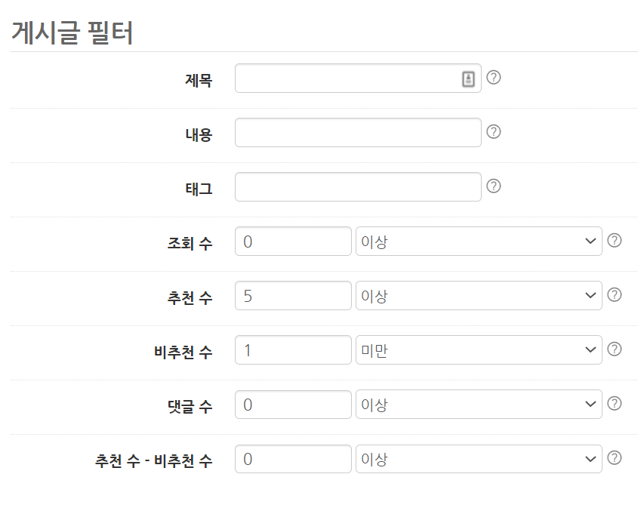Expand the 비추천 수 미만 dropdown
The width and height of the screenshot is (638, 511).
[x=479, y=350]
